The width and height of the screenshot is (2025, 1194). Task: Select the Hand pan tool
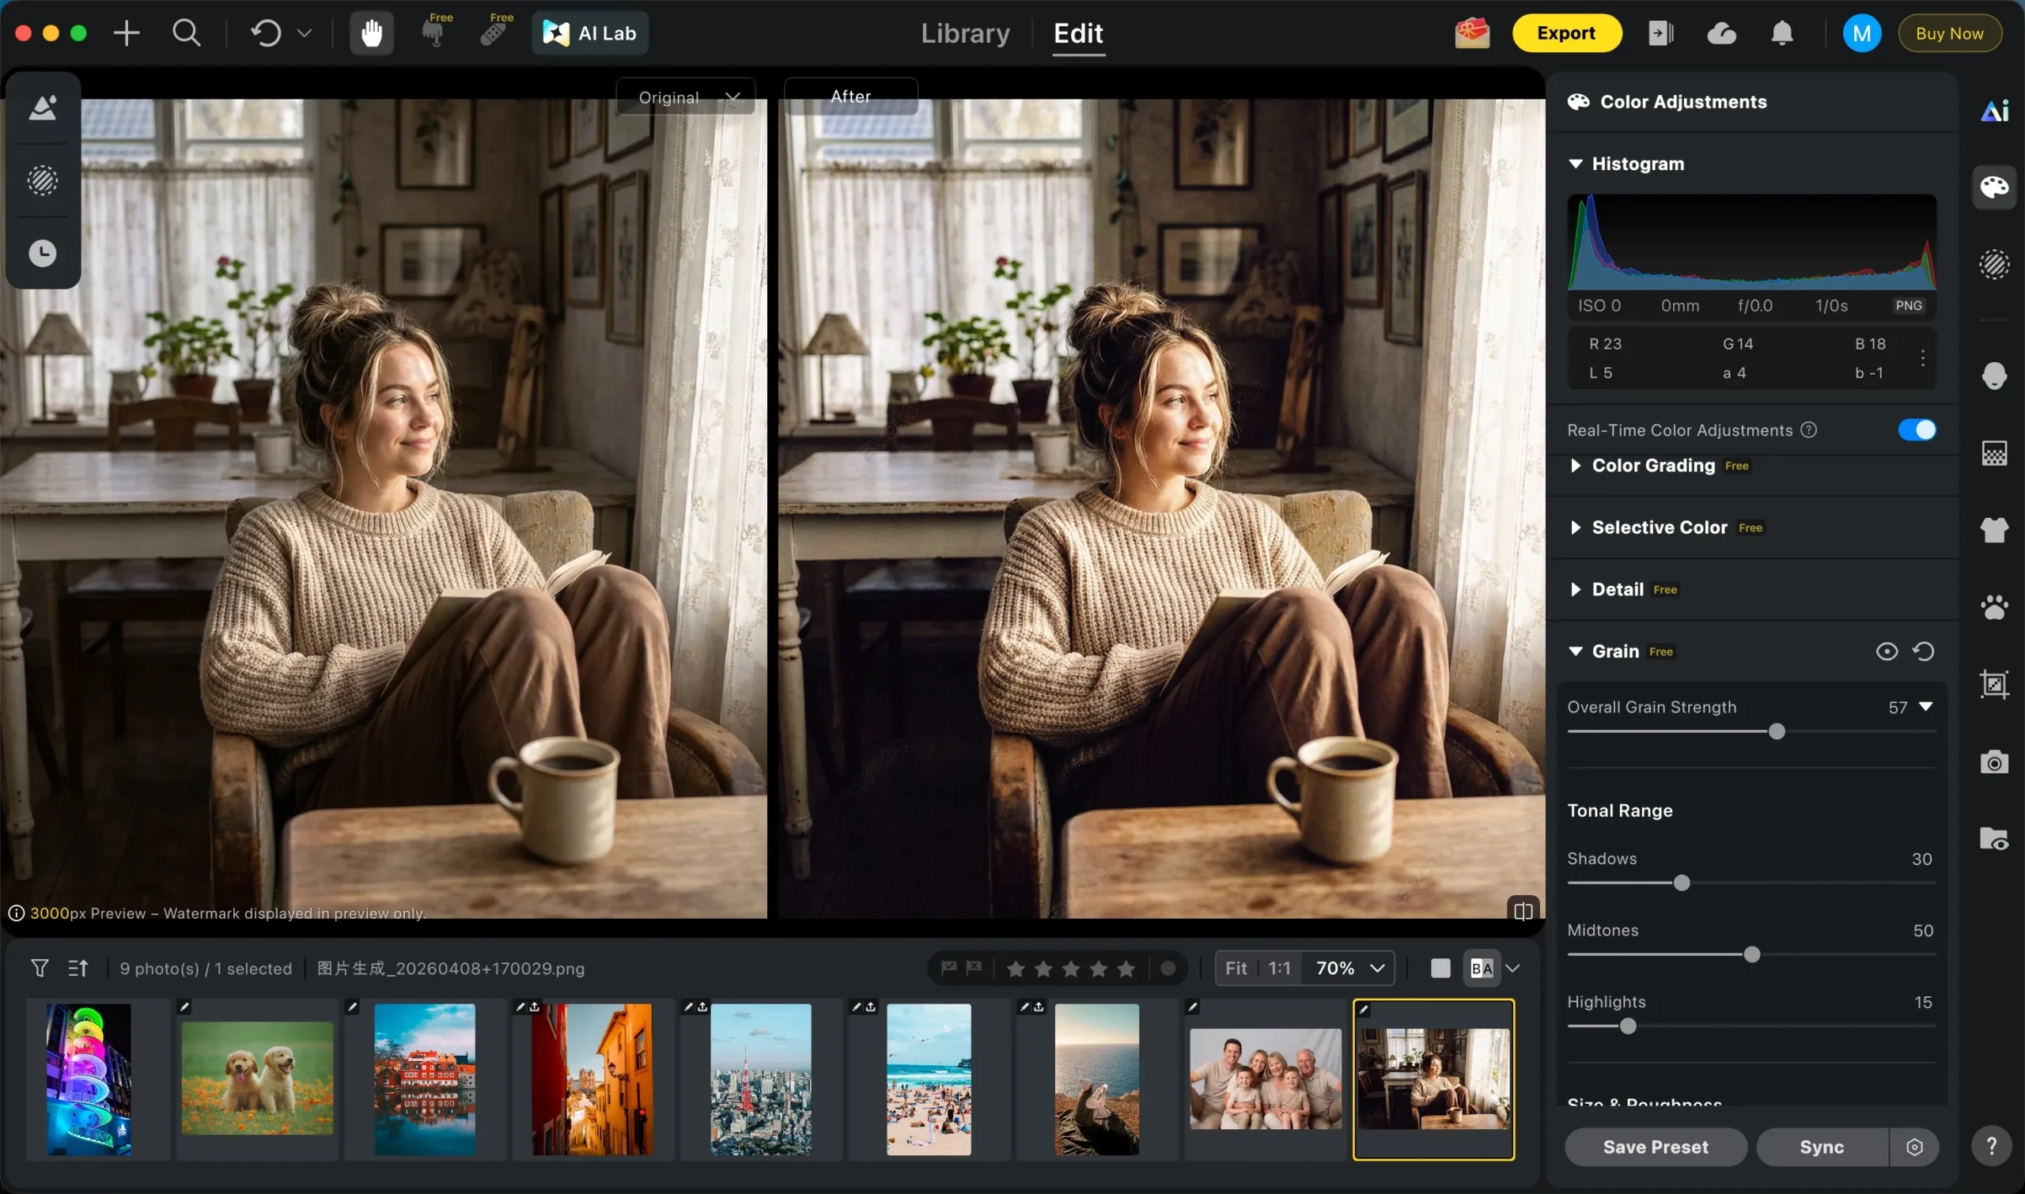[x=371, y=33]
